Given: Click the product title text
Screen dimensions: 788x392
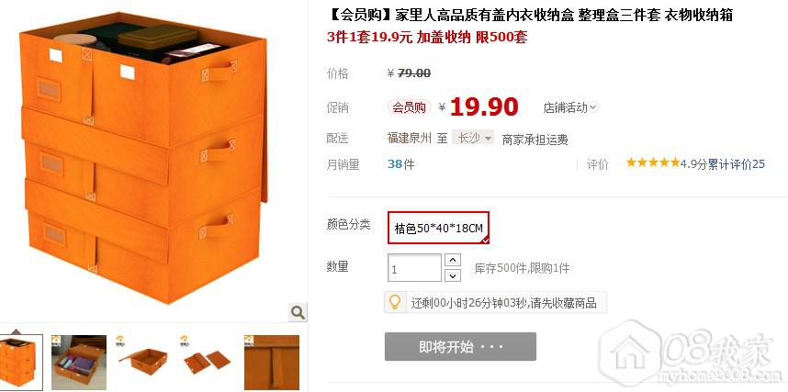Looking at the screenshot, I should coord(530,15).
